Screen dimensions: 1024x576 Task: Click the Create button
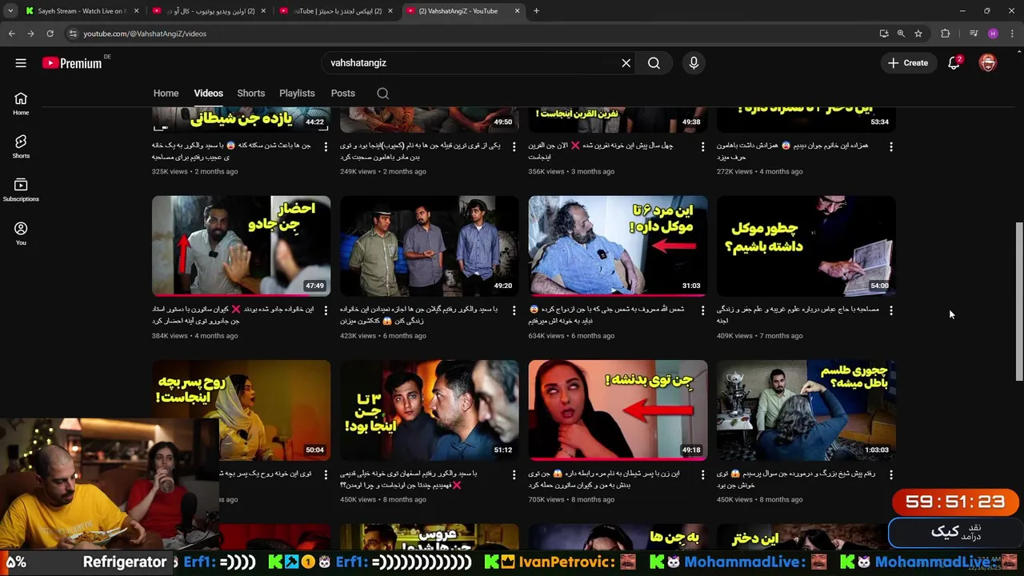click(908, 63)
